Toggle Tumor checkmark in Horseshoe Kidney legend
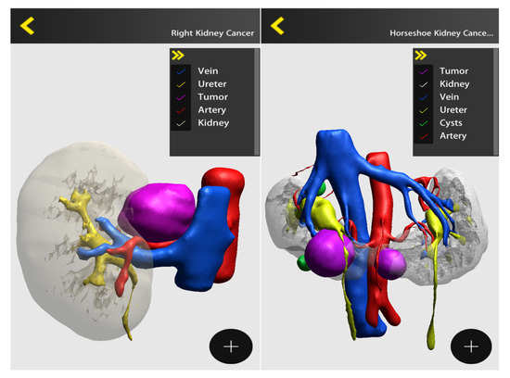The height and width of the screenshot is (378, 510). (x=423, y=71)
